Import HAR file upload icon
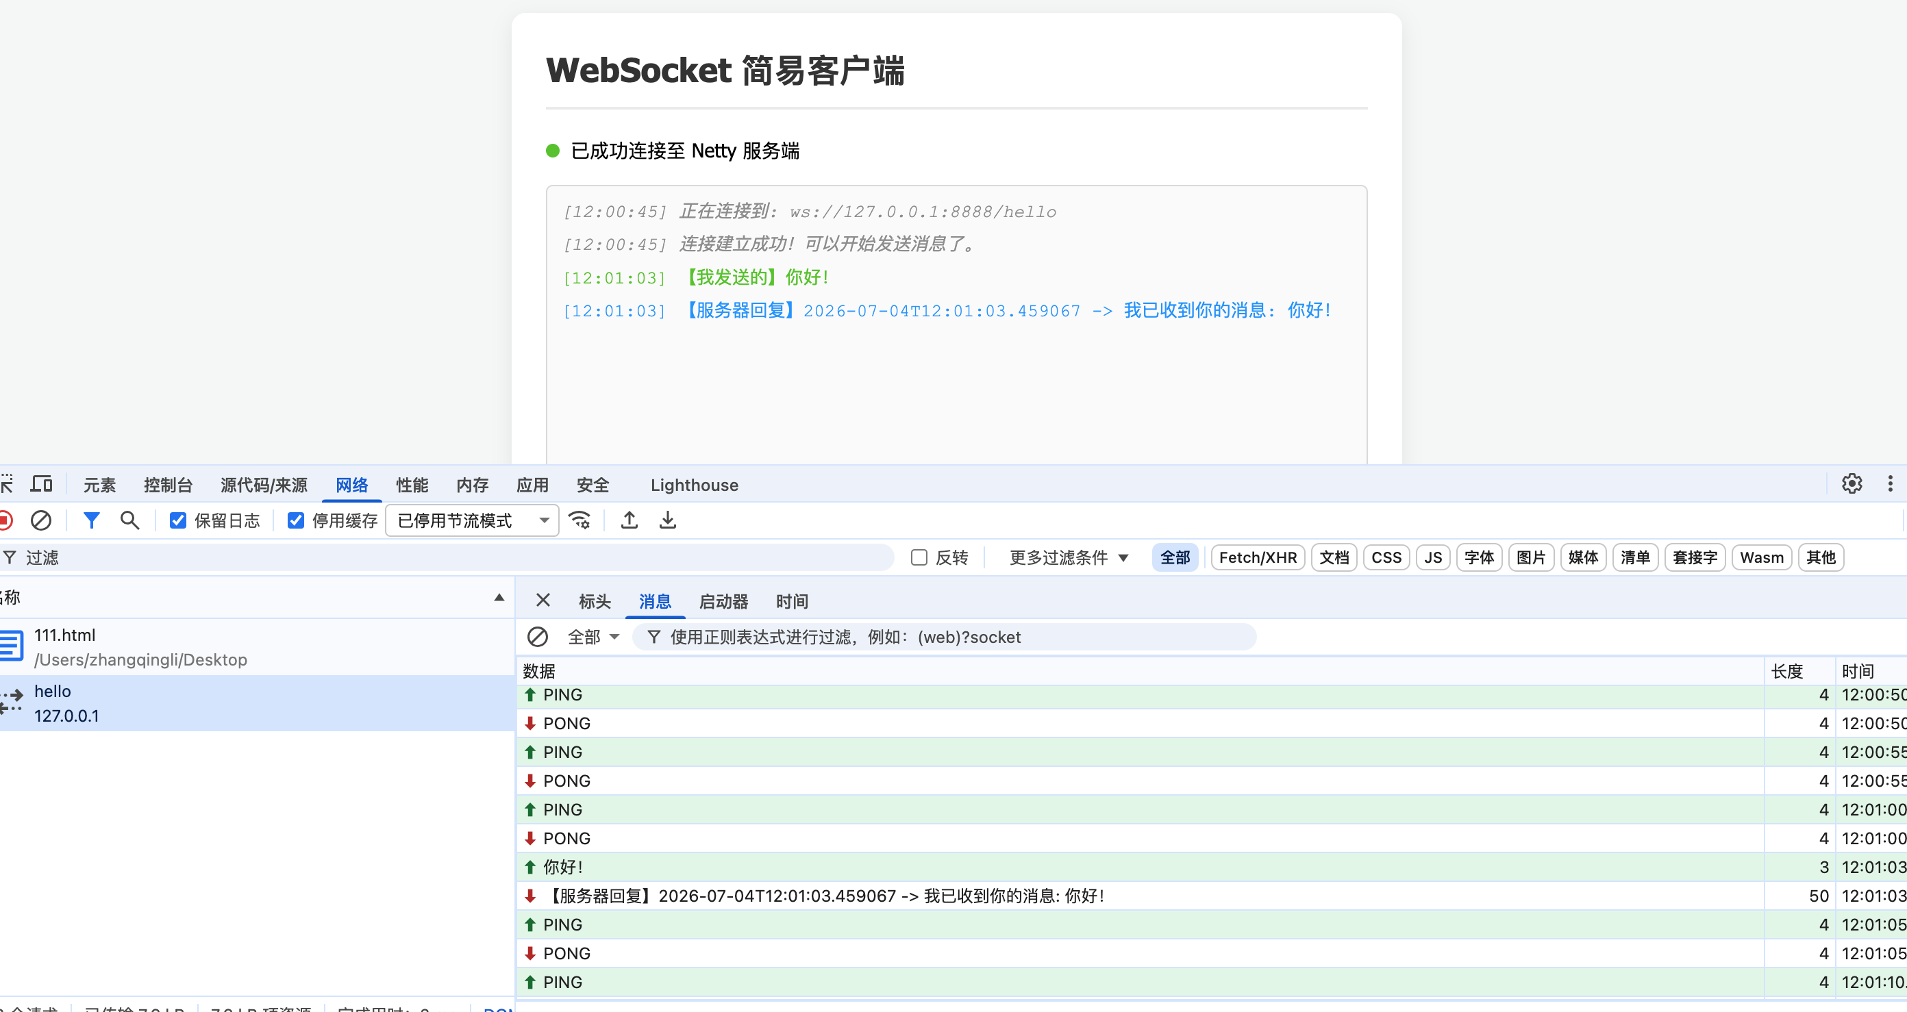 630,520
